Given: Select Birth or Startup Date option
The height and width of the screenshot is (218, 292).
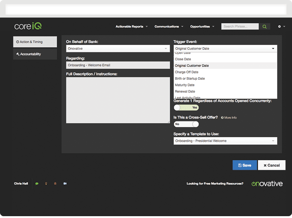Looking at the screenshot, I should pyautogui.click(x=225, y=79).
